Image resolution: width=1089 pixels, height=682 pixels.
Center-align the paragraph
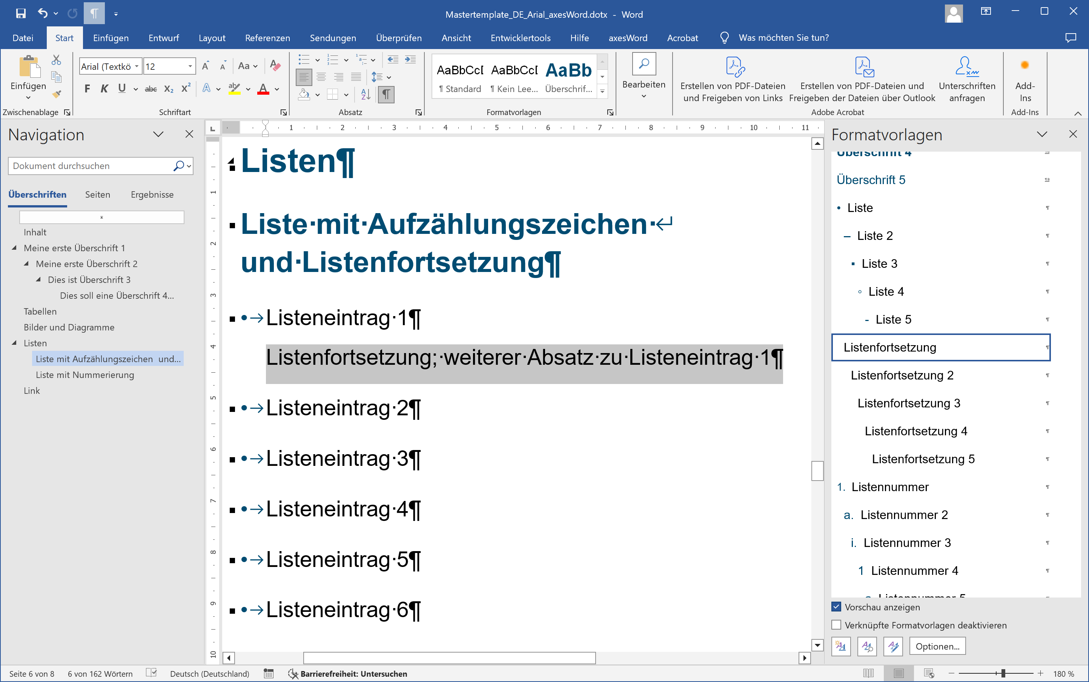tap(321, 77)
